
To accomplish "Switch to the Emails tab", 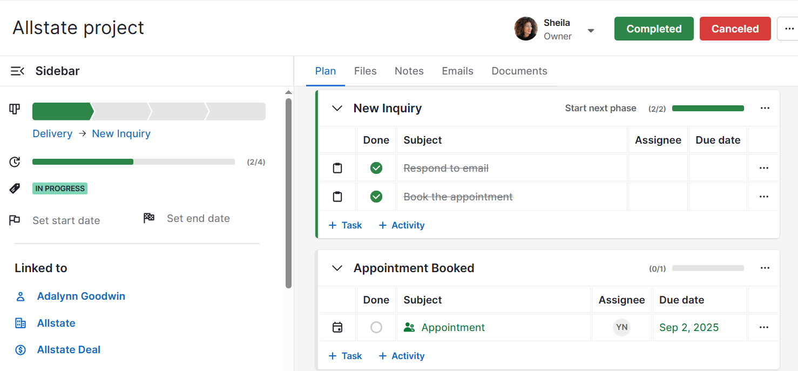I will (x=457, y=71).
